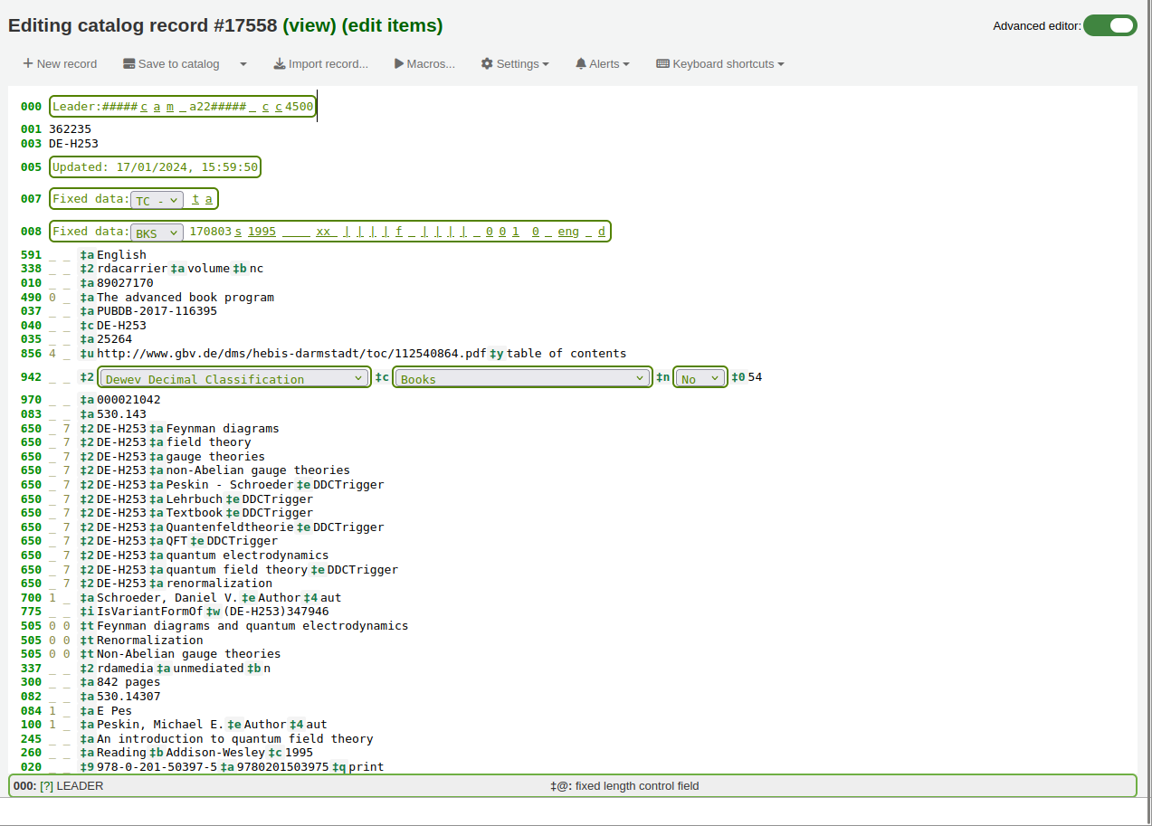
Task: Click the [?] help link for LEADER
Action: (x=47, y=786)
